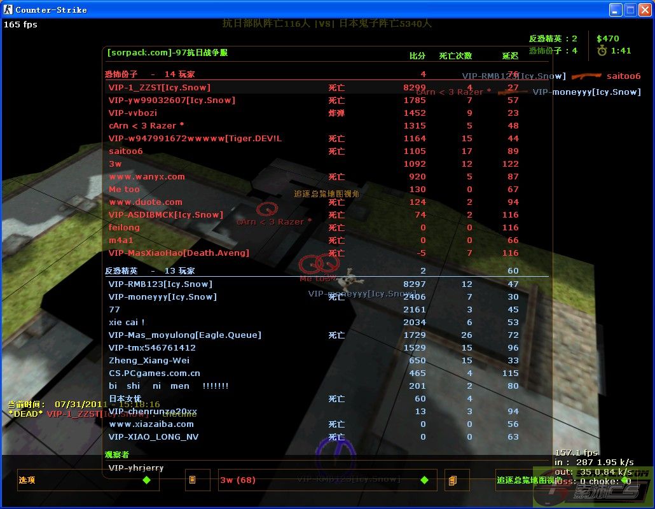Viewport: 655px width, 509px height.
Task: Click the 比分 score column header
Action: pos(417,56)
